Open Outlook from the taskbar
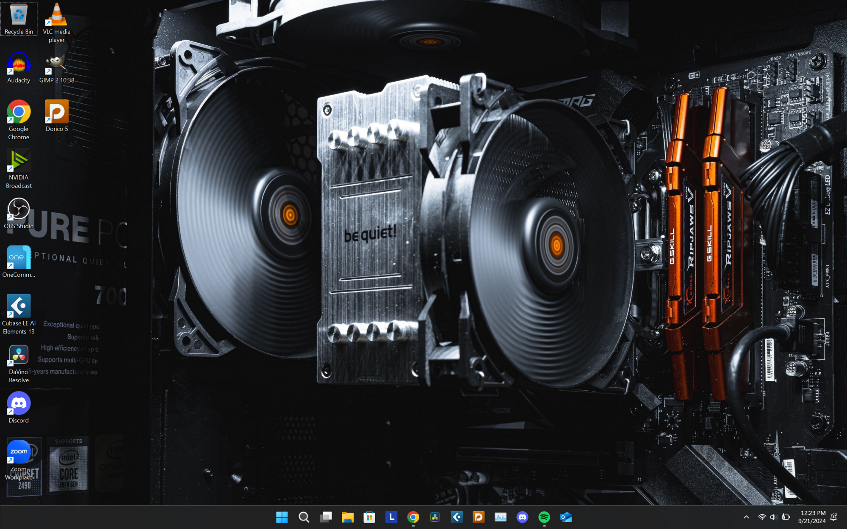This screenshot has height=529, width=847. (x=566, y=517)
